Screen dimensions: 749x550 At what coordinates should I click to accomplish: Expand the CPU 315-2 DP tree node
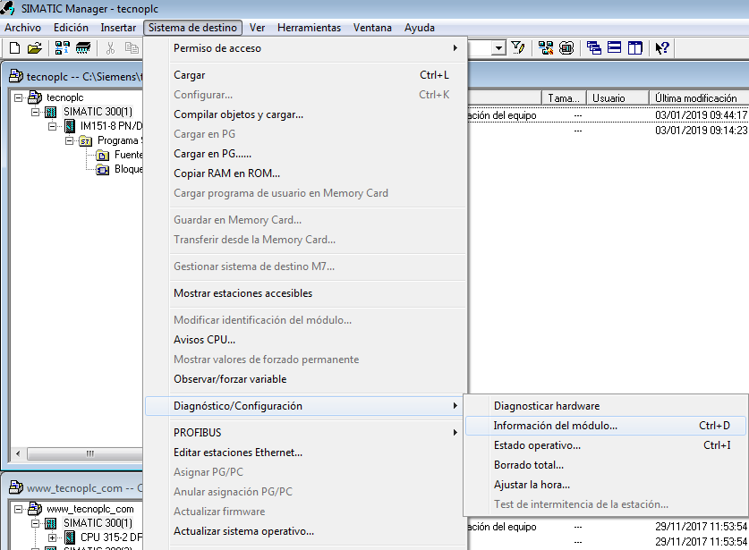click(x=52, y=538)
